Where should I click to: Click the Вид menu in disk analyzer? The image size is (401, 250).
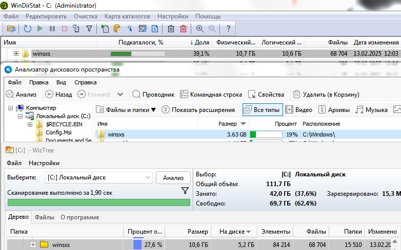[61, 83]
